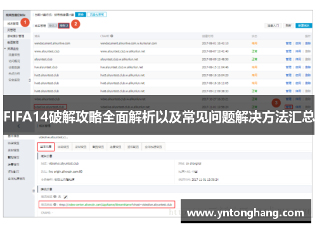Viewport: 317px width, 229px height.
Task: Open the last, widest tab in domain details
Action: pos(153,147)
